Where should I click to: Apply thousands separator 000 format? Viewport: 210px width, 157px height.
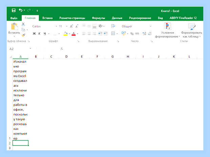coord(137,34)
